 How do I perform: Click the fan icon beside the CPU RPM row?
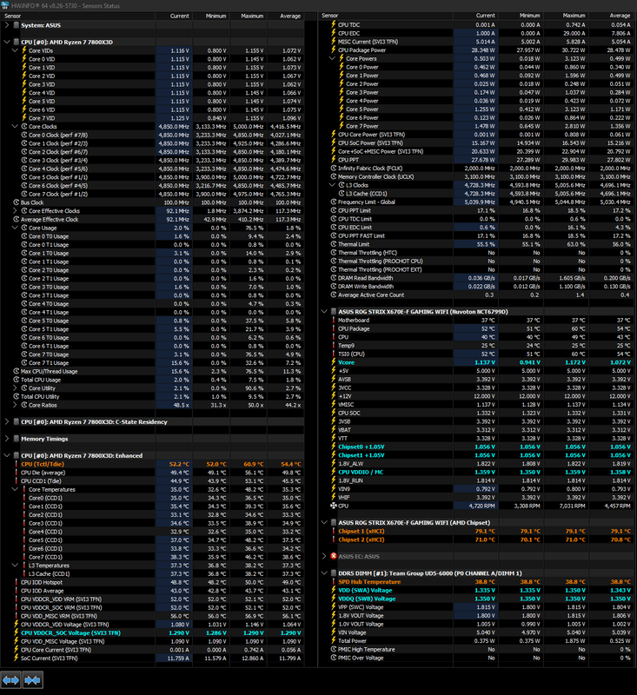pos(334,506)
